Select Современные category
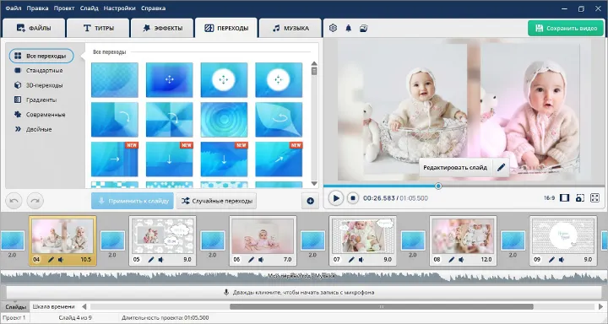 [x=40, y=115]
